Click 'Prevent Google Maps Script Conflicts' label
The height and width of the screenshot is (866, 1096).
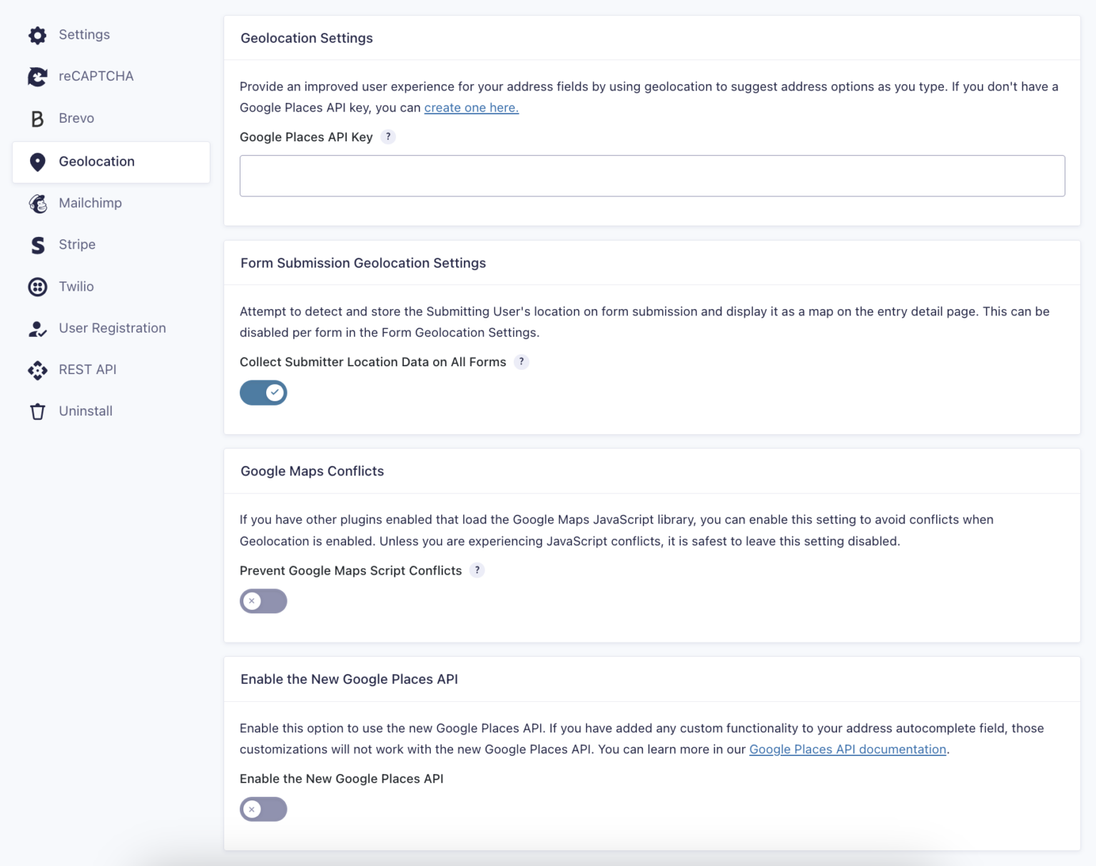351,570
